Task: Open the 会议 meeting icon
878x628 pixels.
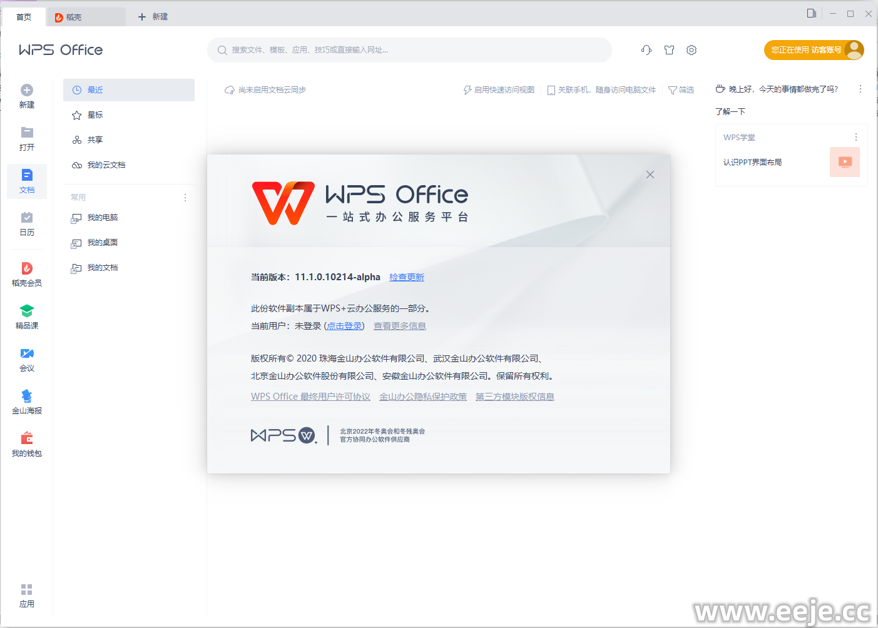Action: tap(27, 353)
